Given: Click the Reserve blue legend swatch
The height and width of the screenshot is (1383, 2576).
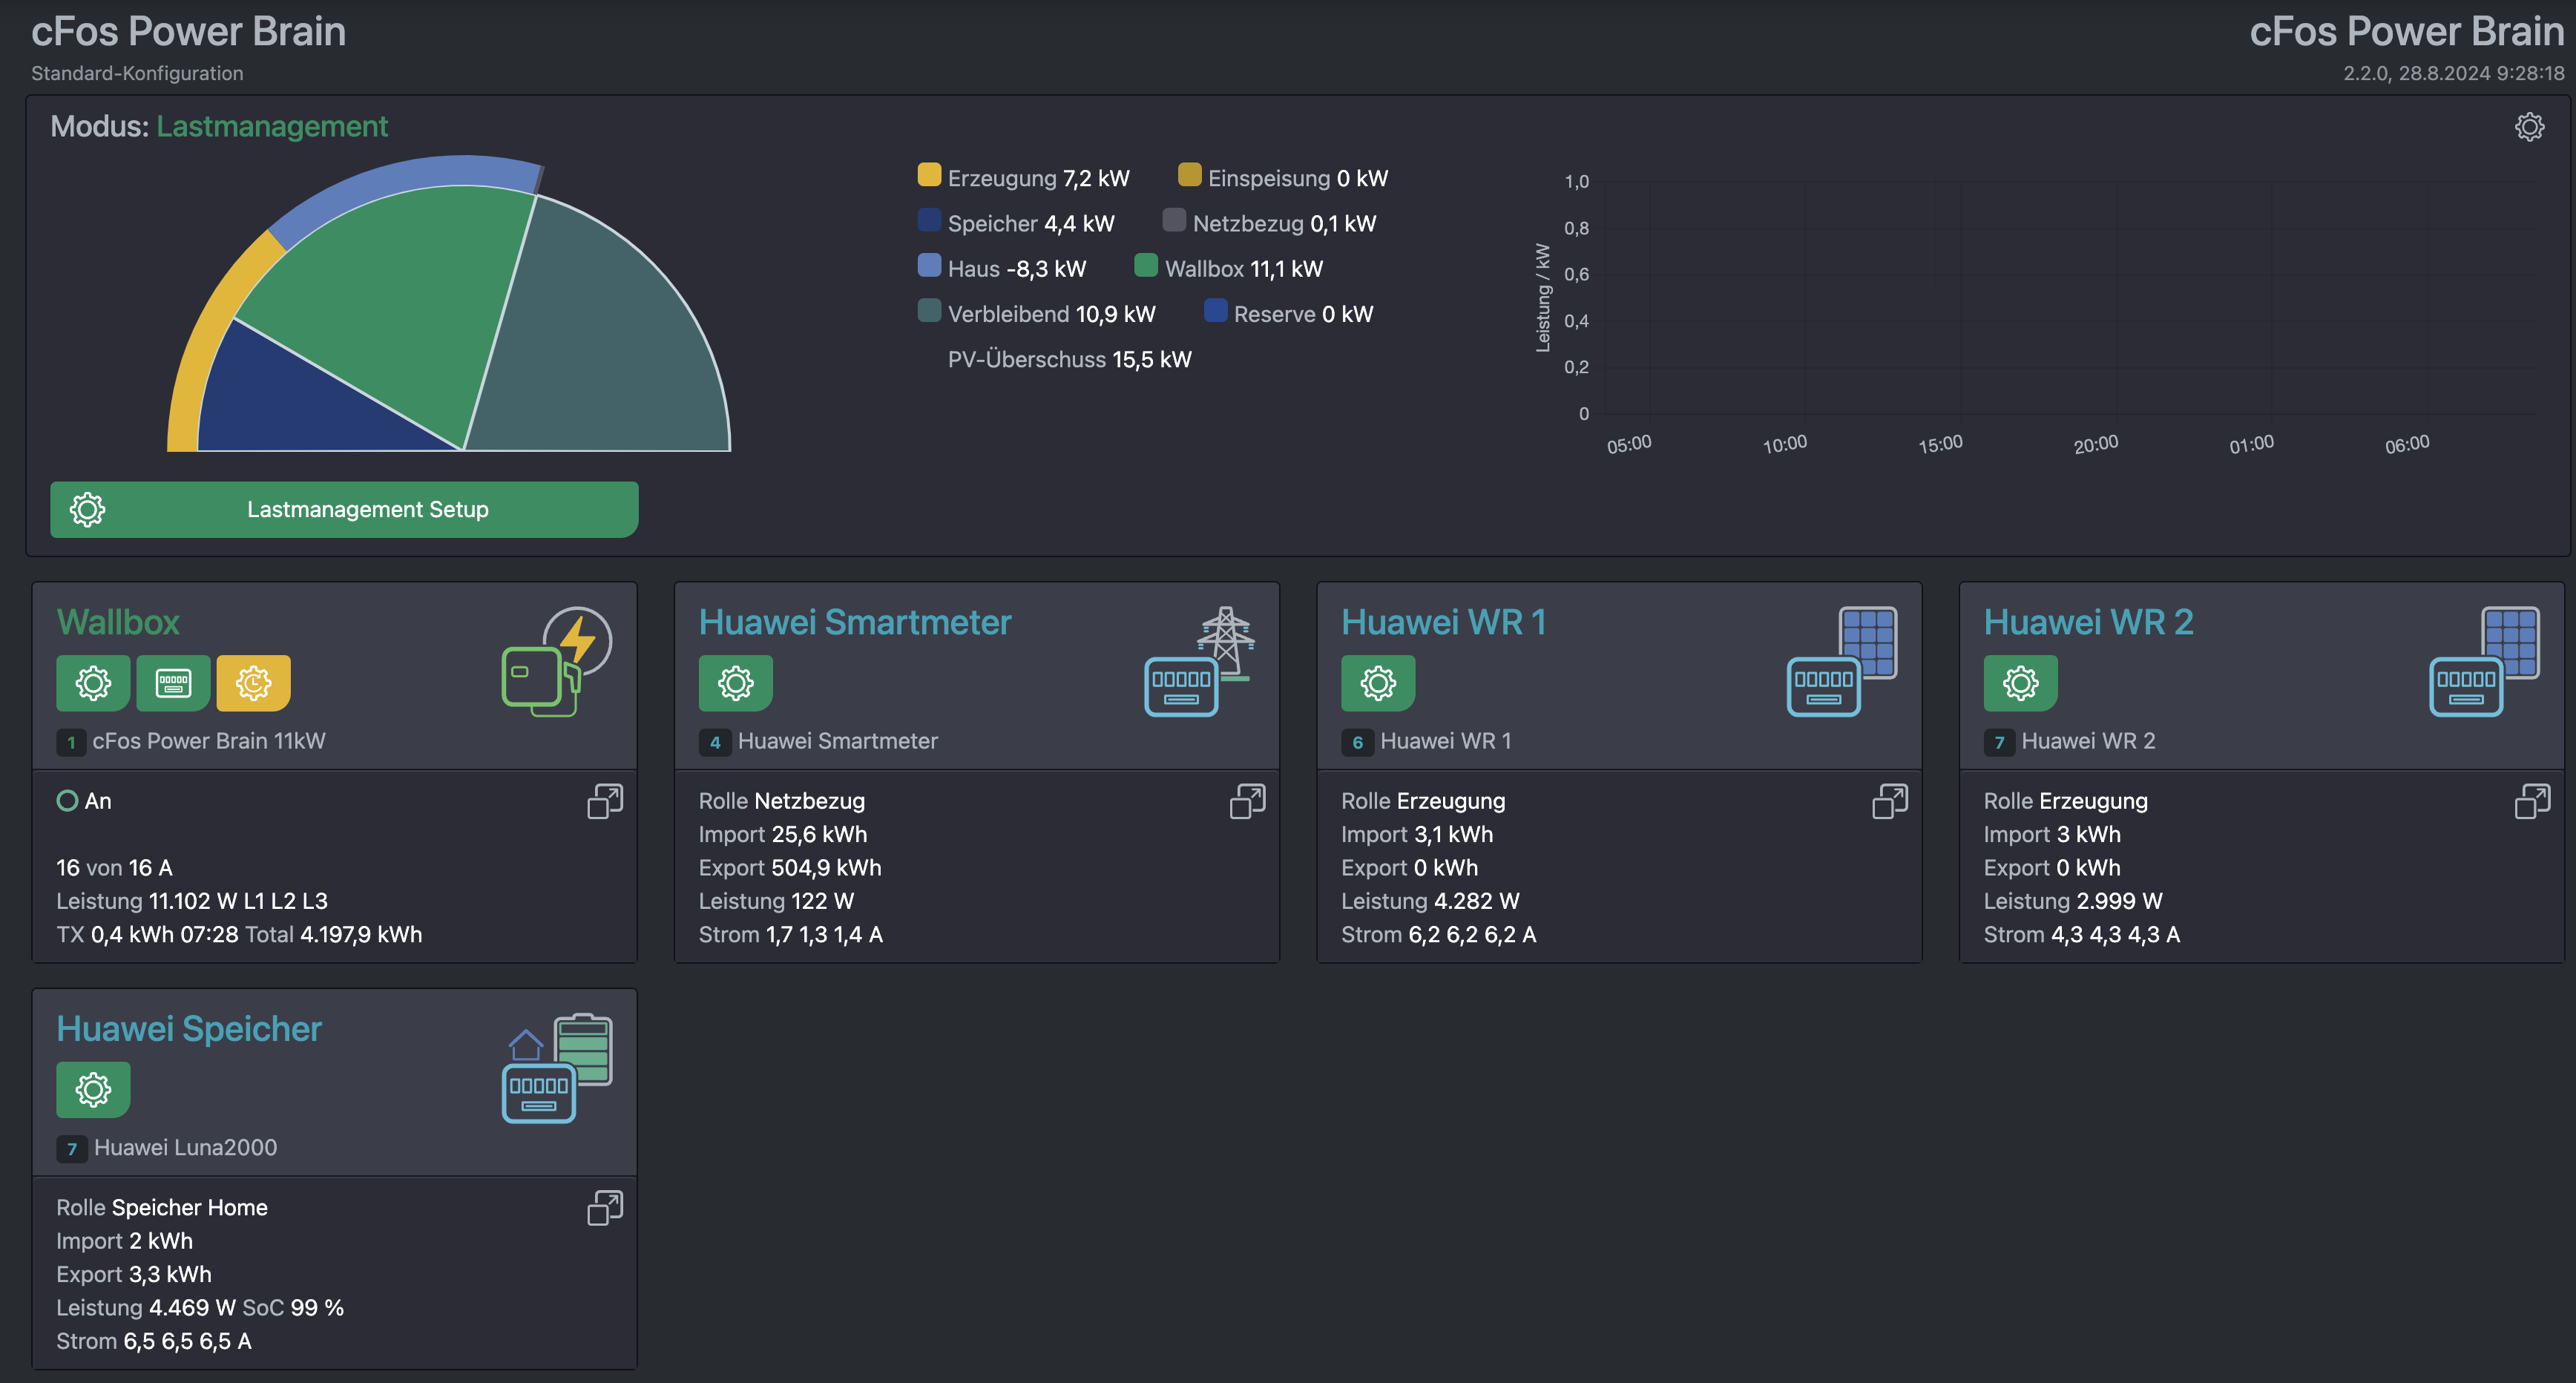Looking at the screenshot, I should [1215, 310].
